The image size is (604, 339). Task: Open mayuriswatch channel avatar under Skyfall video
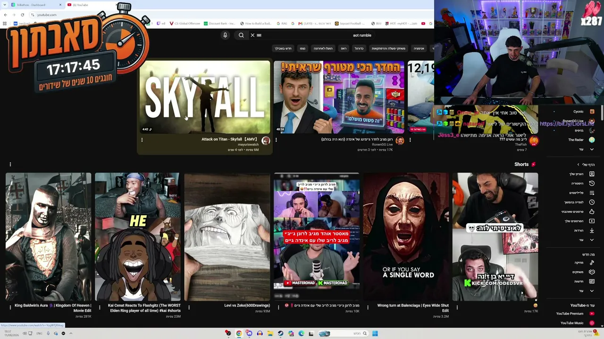point(266,141)
